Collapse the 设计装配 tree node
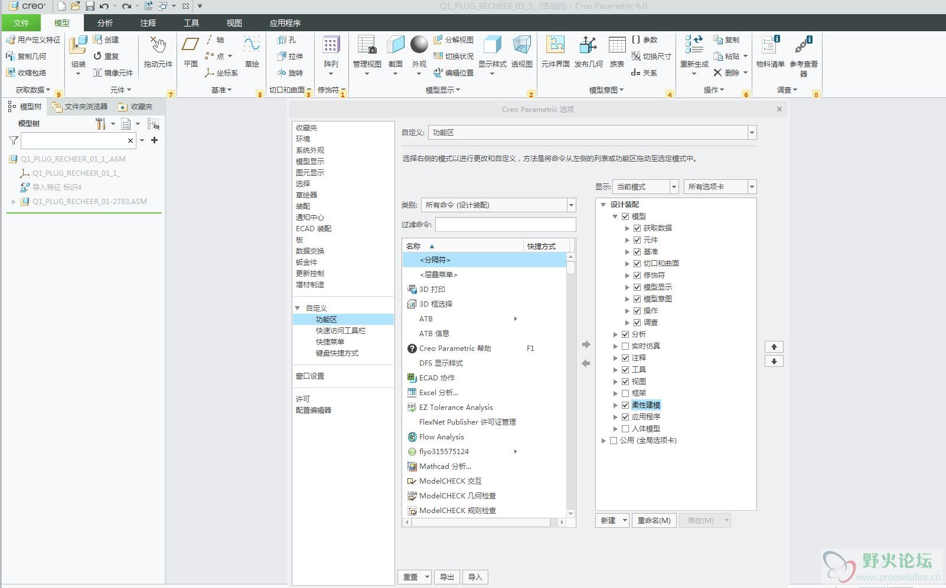 tap(604, 205)
